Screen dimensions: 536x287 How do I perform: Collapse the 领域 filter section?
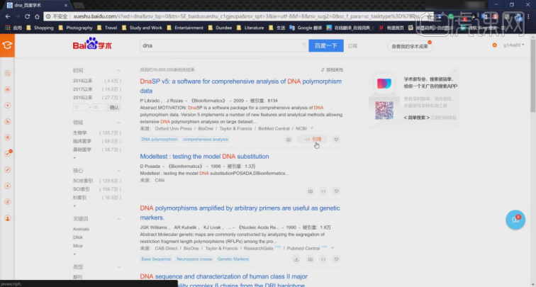[x=119, y=123]
